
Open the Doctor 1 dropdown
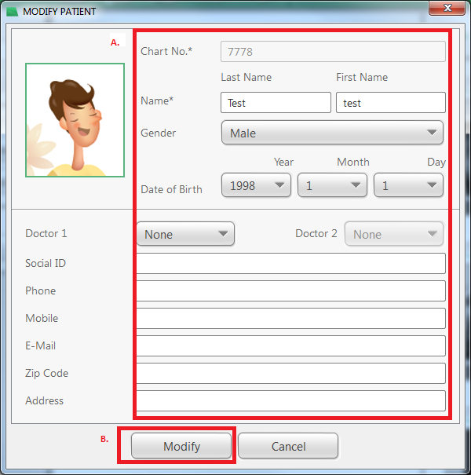coord(185,234)
